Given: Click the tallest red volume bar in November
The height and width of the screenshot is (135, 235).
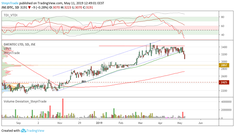Looking at the screenshot, I should pyautogui.click(x=63, y=108).
